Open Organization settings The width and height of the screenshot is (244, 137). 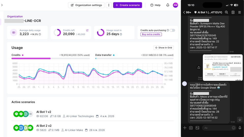click(x=86, y=5)
